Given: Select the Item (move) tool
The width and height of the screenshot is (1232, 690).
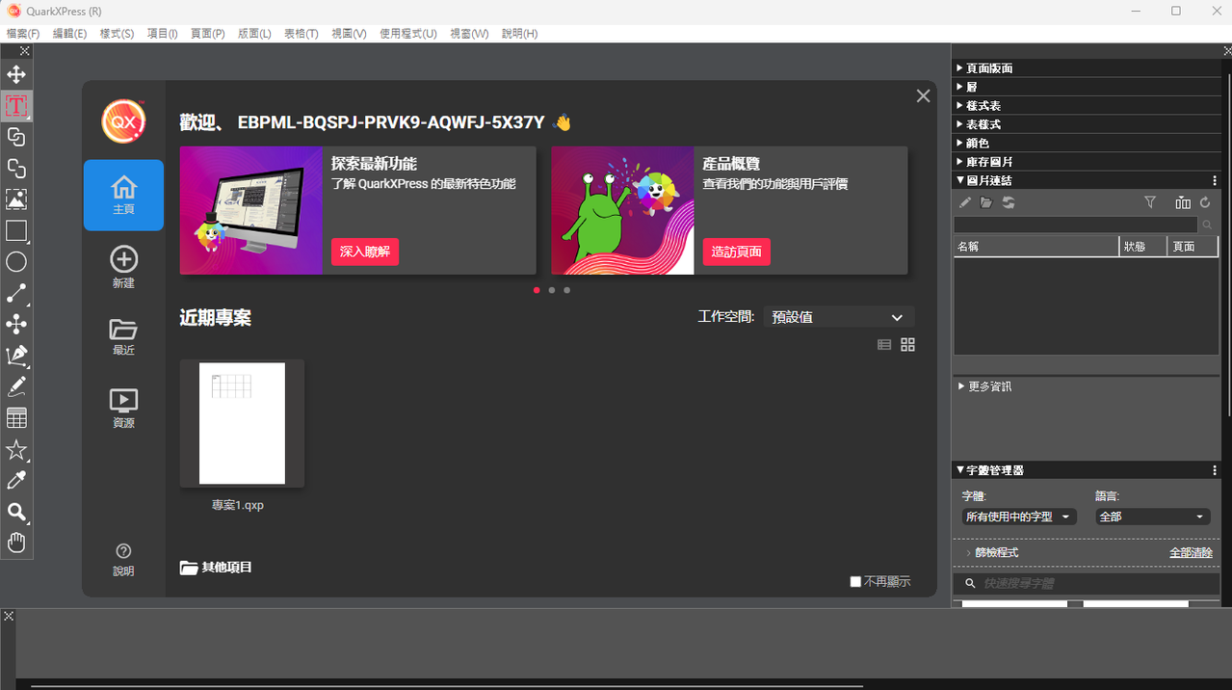Looking at the screenshot, I should [16, 74].
